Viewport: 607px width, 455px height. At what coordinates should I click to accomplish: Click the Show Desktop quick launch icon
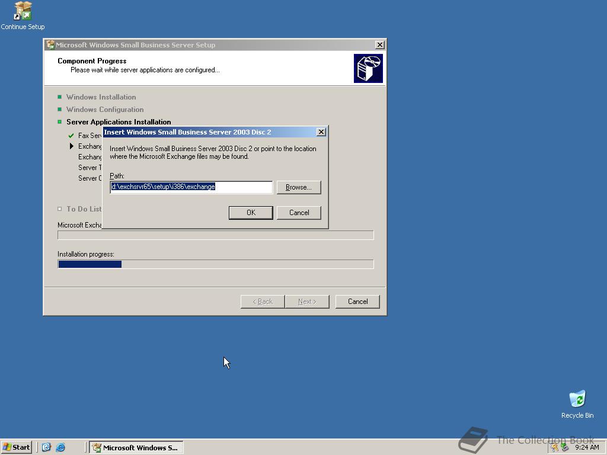[x=46, y=447]
